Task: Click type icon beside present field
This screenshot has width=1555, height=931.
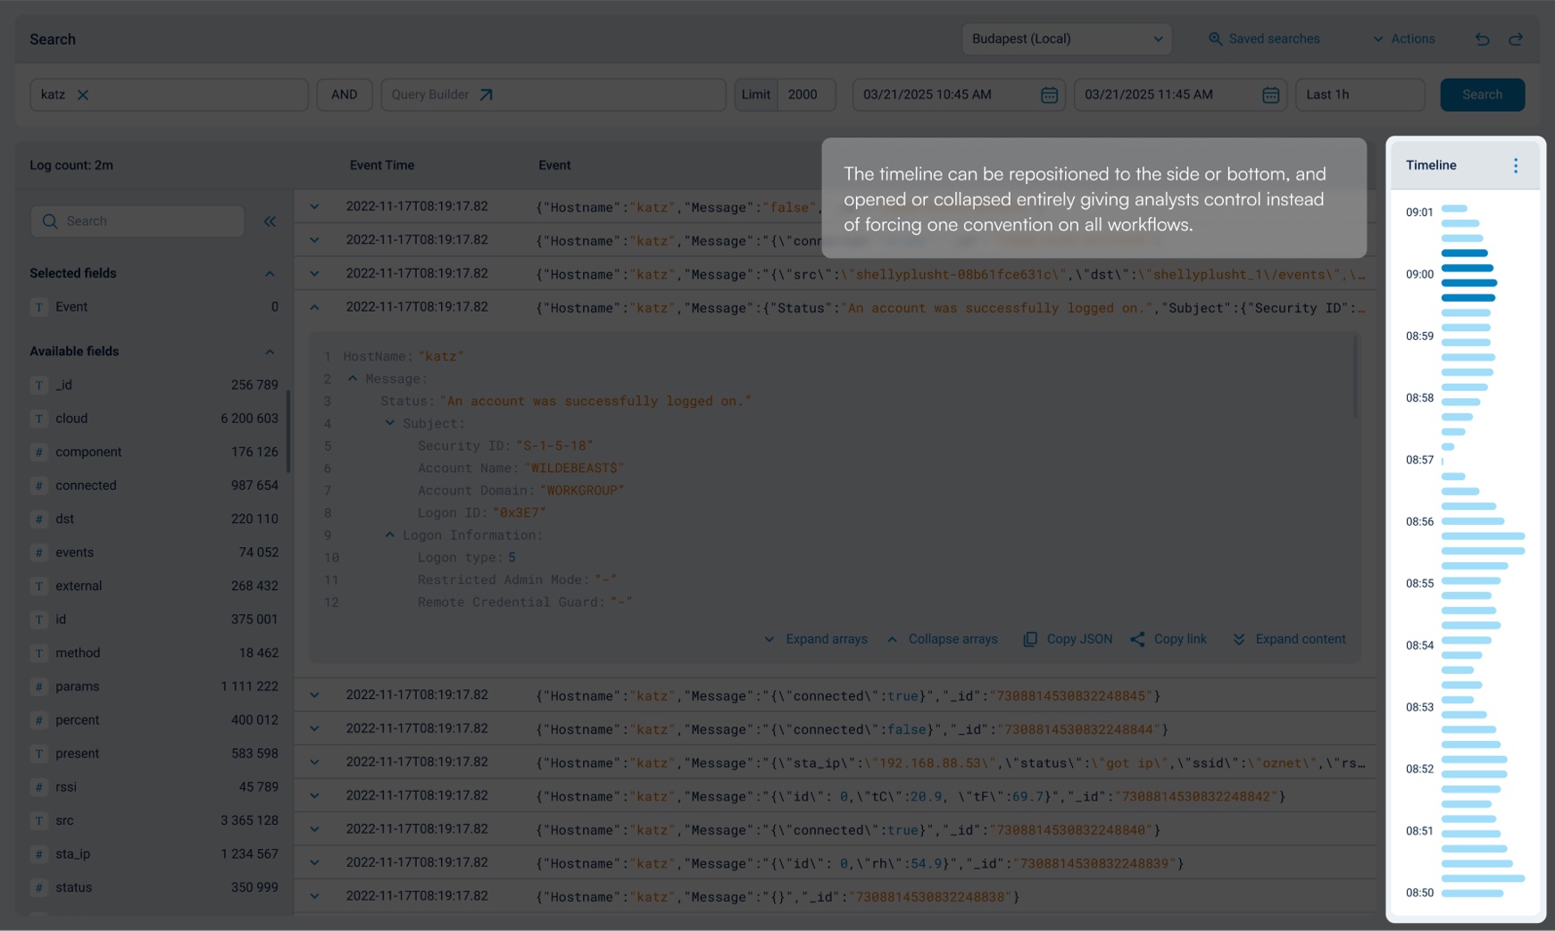Action: pos(39,754)
